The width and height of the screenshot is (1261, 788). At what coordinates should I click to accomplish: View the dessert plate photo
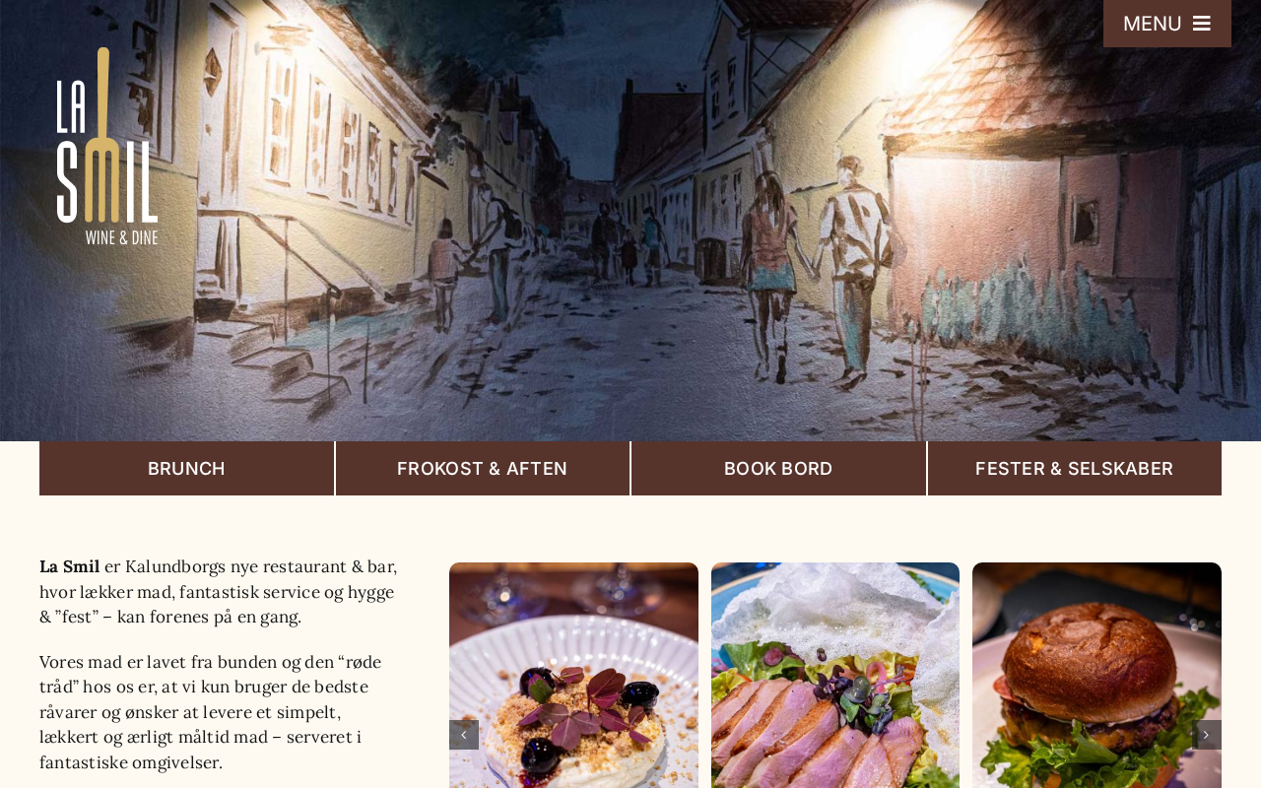pos(573,675)
